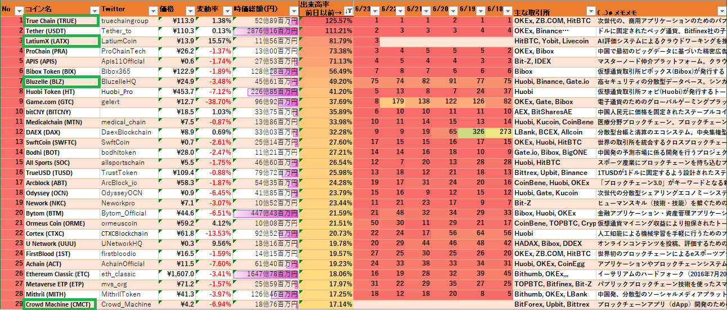Open the 6/18 column filter dropdown

pyautogui.click(x=508, y=11)
